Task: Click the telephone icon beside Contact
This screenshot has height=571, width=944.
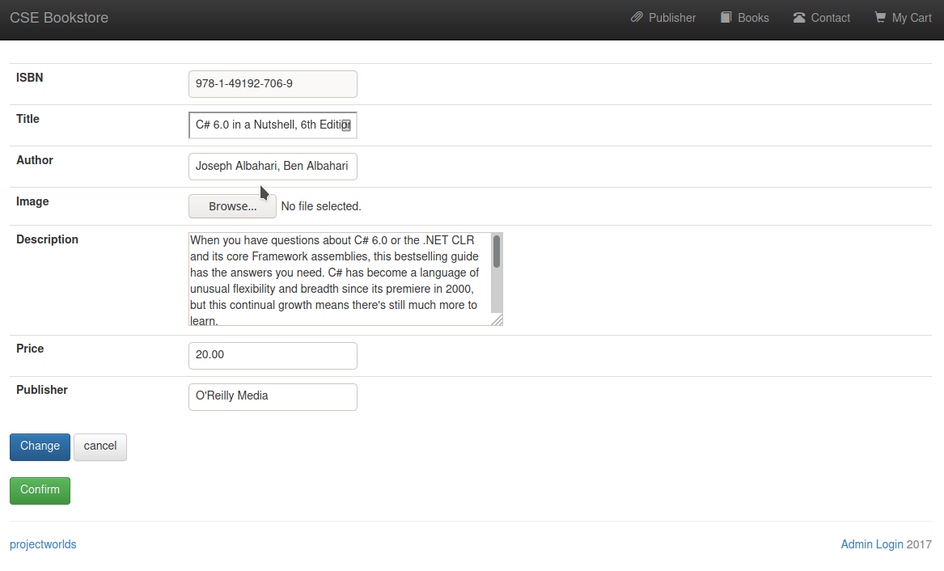Action: 799,18
